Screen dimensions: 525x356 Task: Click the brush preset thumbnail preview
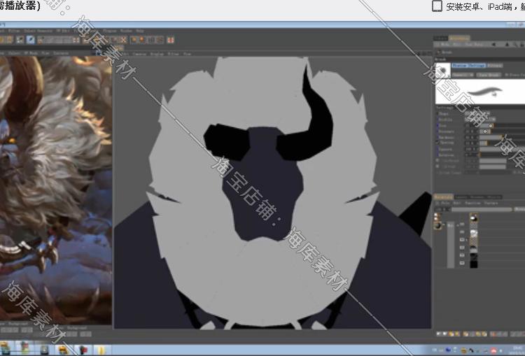[442, 71]
